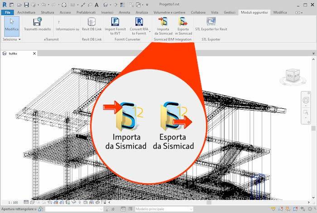
Task: Launch the Revit DB Link tool
Action: pyautogui.click(x=91, y=24)
